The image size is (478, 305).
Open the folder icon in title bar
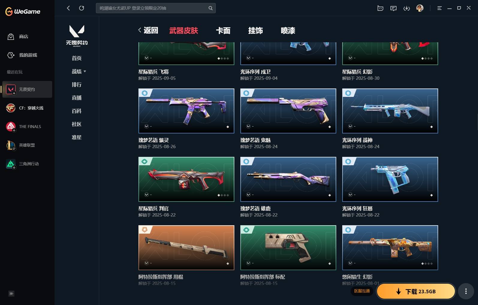pyautogui.click(x=380, y=8)
